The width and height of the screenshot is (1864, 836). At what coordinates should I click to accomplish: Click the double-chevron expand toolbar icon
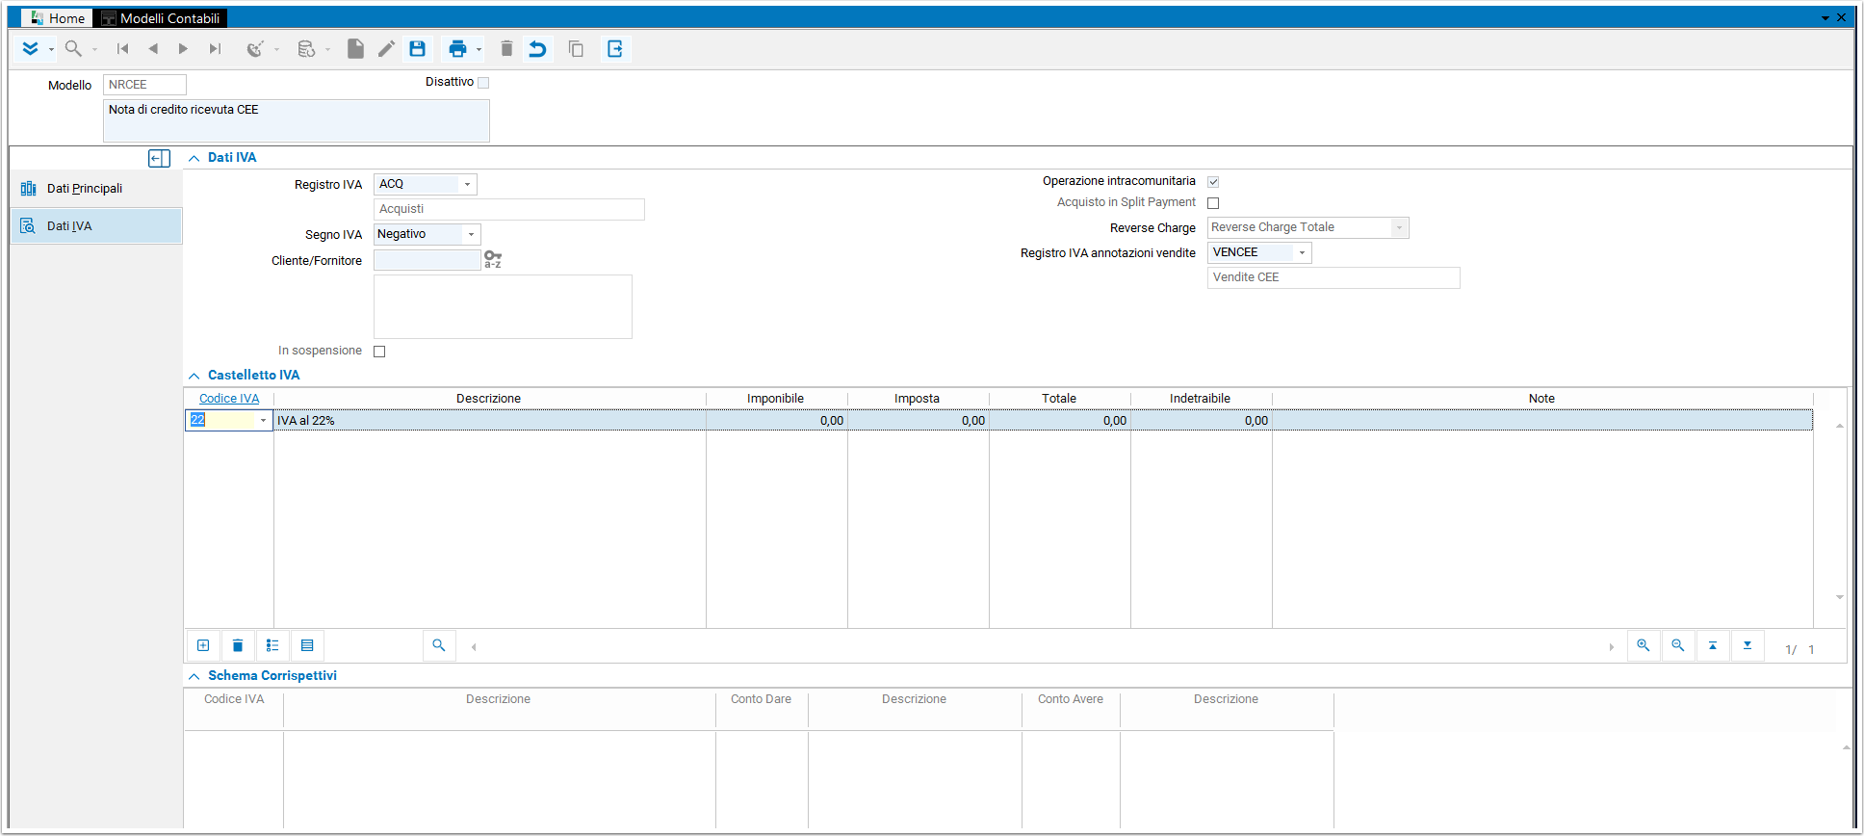click(30, 49)
